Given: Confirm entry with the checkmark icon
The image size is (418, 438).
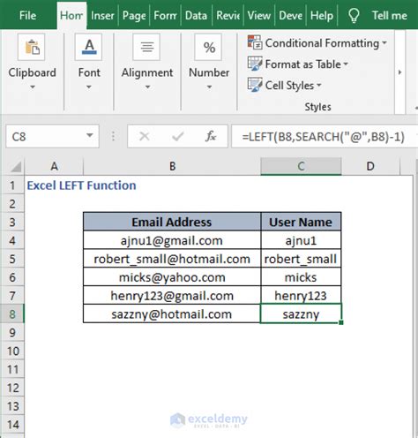Looking at the screenshot, I should click(177, 136).
